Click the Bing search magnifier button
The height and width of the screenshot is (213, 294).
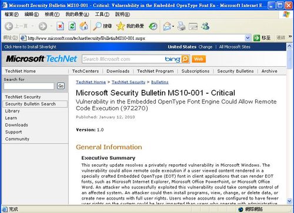[185, 59]
